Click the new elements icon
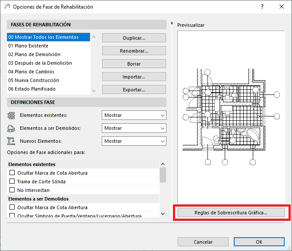This screenshot has height=251, width=292. pyautogui.click(x=12, y=141)
